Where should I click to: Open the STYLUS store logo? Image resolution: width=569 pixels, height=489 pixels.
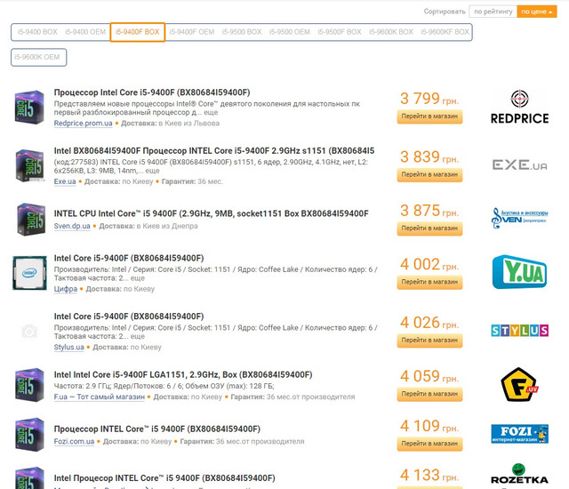click(519, 330)
